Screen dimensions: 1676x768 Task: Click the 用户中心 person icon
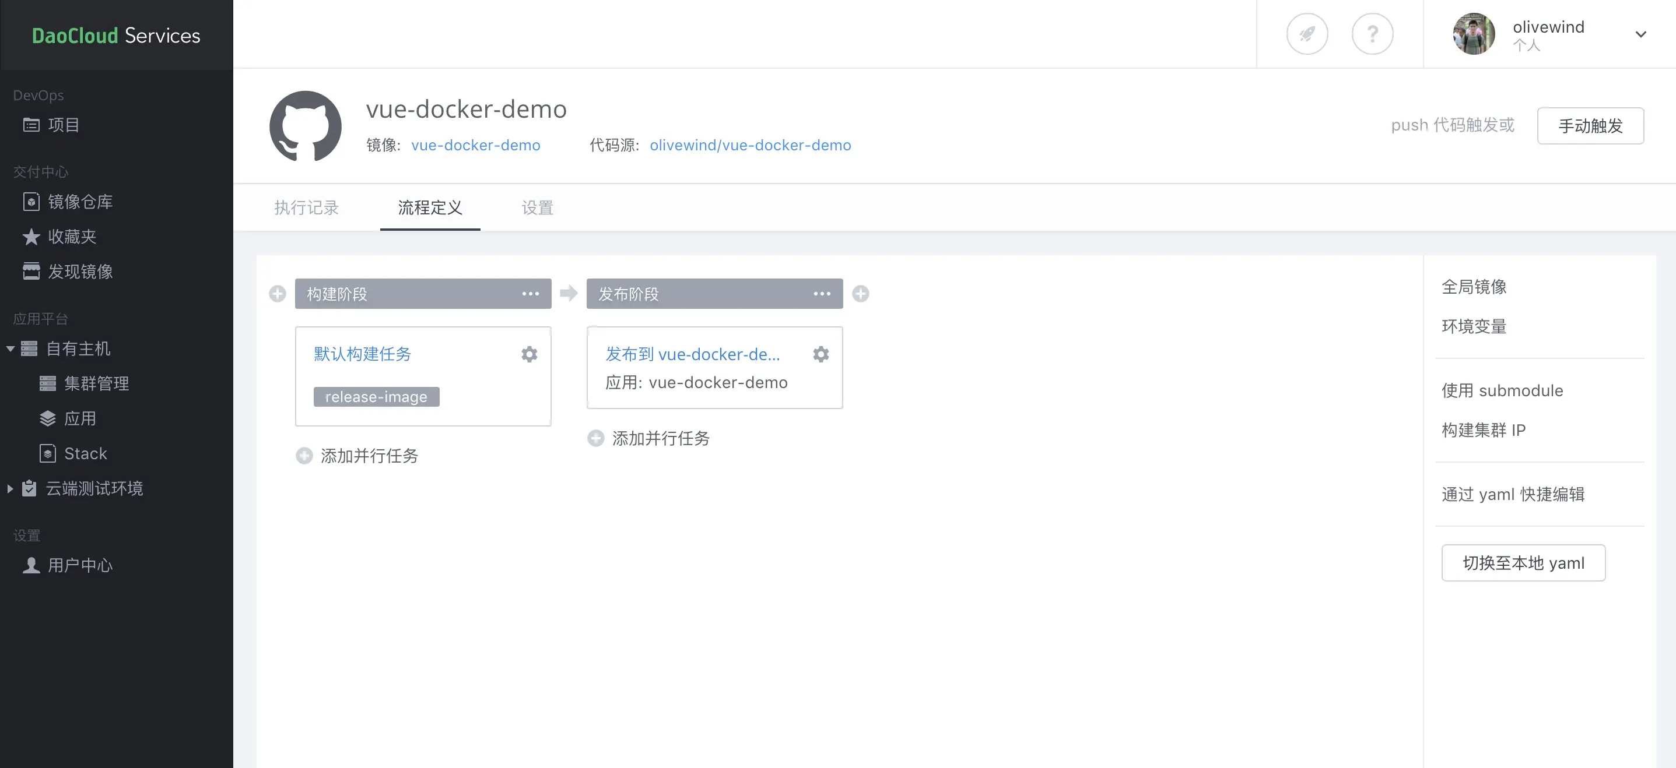click(31, 565)
